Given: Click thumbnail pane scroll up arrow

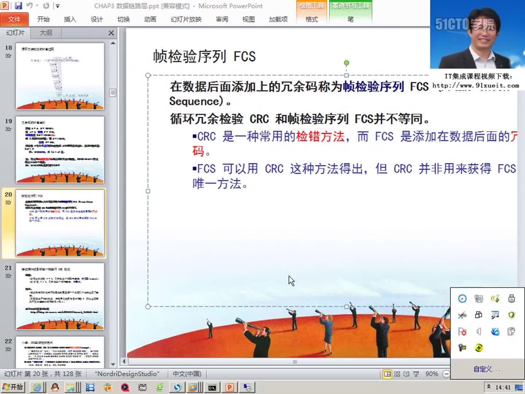Looking at the screenshot, I should 113,43.
